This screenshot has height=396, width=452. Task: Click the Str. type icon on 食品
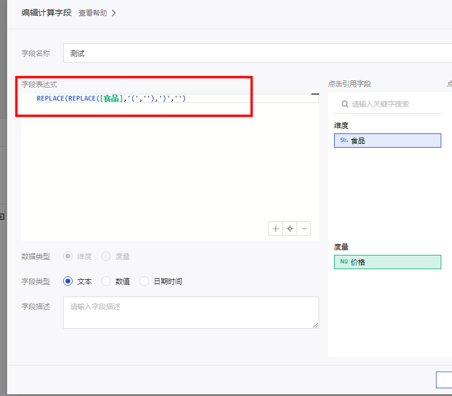[344, 141]
